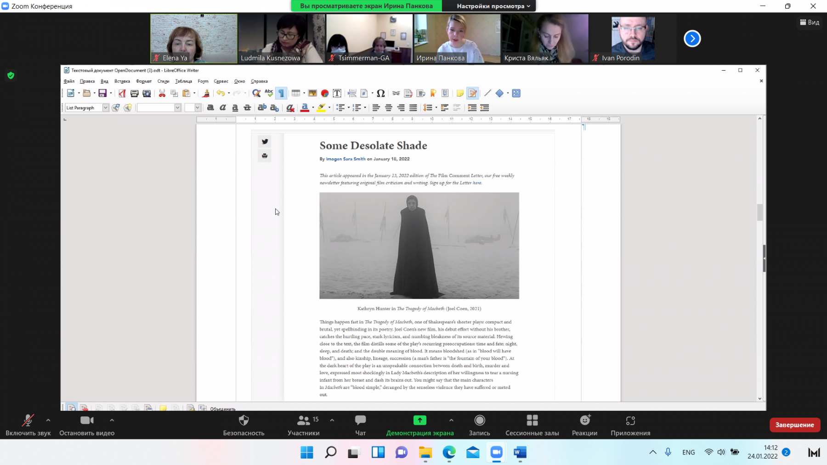The height and width of the screenshot is (465, 827).
Task: Open the Справка menu
Action: pos(259,81)
